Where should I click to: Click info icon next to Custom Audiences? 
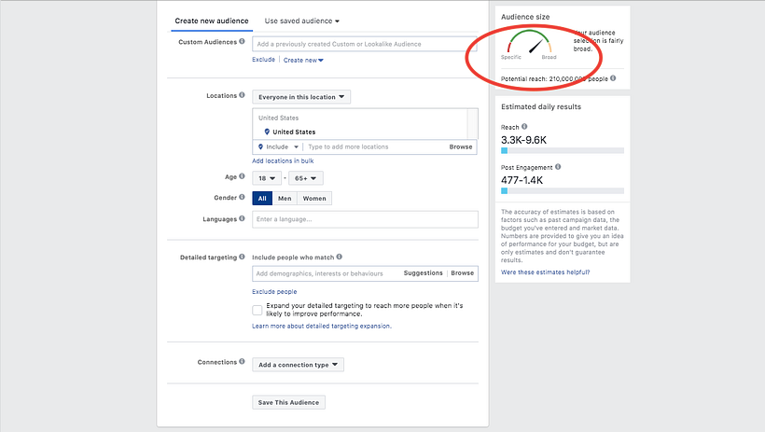pos(242,41)
